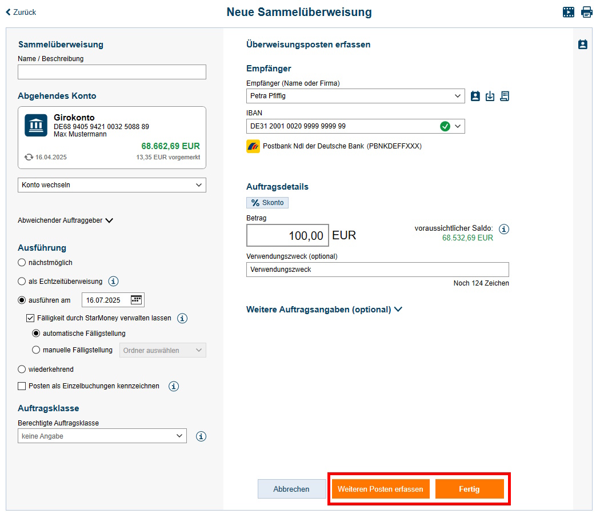
Task: Select the nächstmöglich radio button
Action: (21, 262)
